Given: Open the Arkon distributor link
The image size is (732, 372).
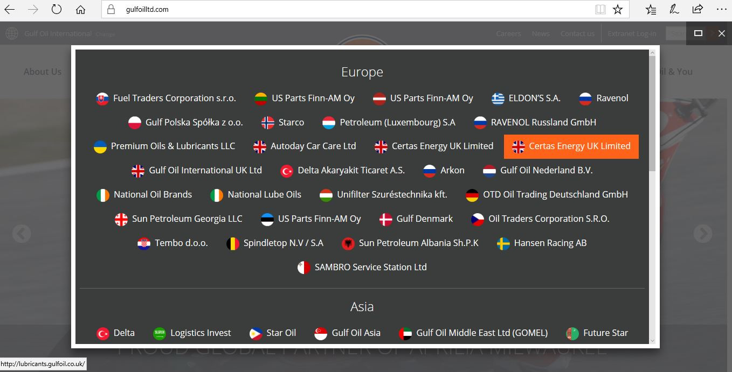Looking at the screenshot, I should click(x=444, y=171).
